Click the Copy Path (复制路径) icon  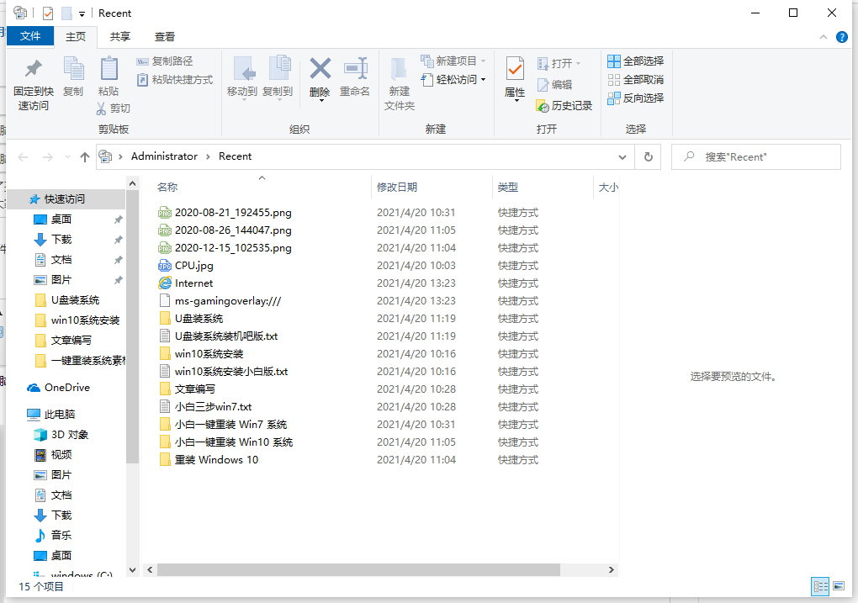pos(165,61)
